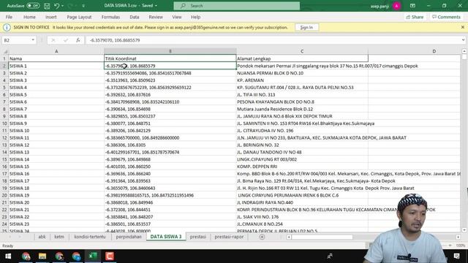Switch to the 'prestasi-rapor' sheet tab
Screen dimensions: 468x263
[229, 237]
